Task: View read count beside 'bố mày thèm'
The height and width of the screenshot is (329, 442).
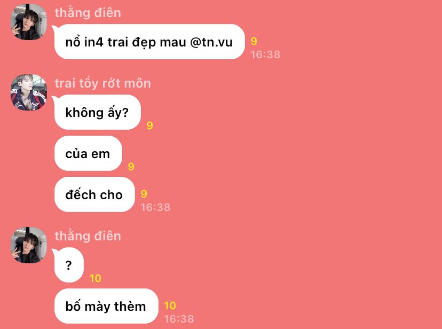Action: 170,305
